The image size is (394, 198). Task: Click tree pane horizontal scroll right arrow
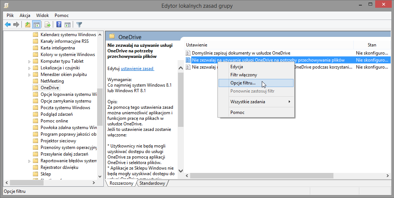click(94, 183)
